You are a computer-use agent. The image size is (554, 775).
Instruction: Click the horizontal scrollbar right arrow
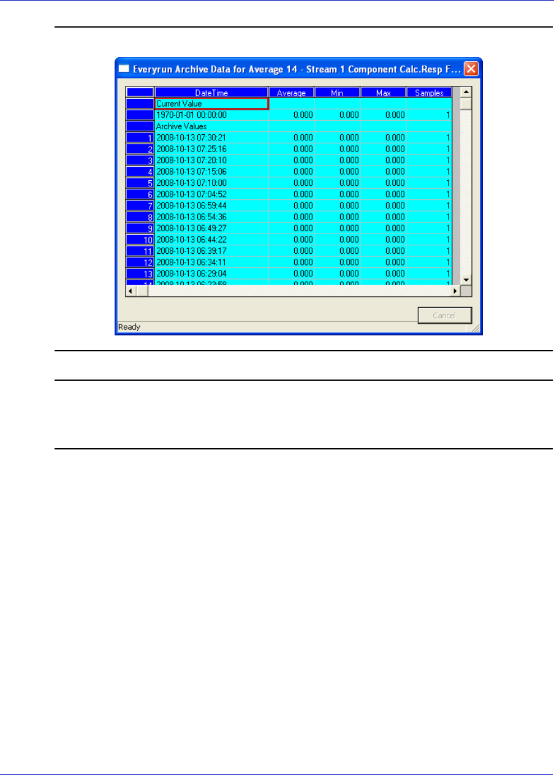coord(455,291)
